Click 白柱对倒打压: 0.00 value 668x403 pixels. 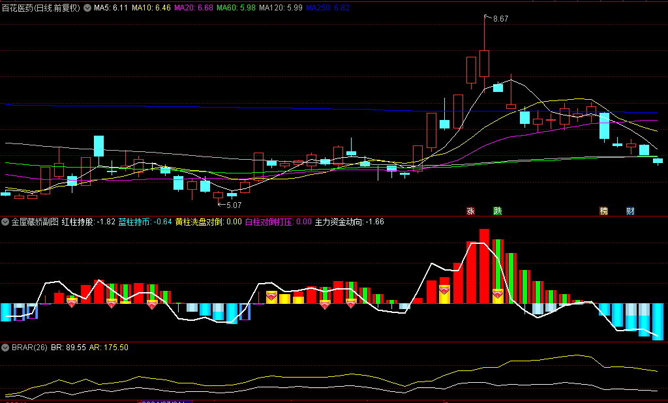[279, 222]
